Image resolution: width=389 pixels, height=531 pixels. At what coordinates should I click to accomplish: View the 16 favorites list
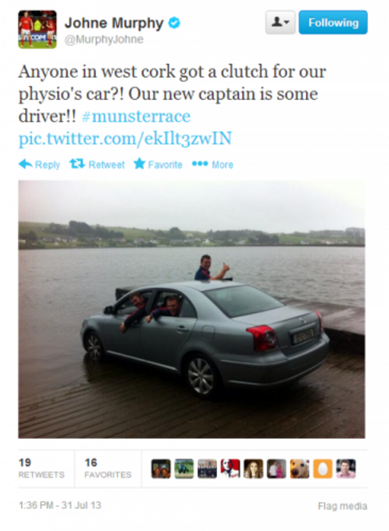click(x=108, y=468)
